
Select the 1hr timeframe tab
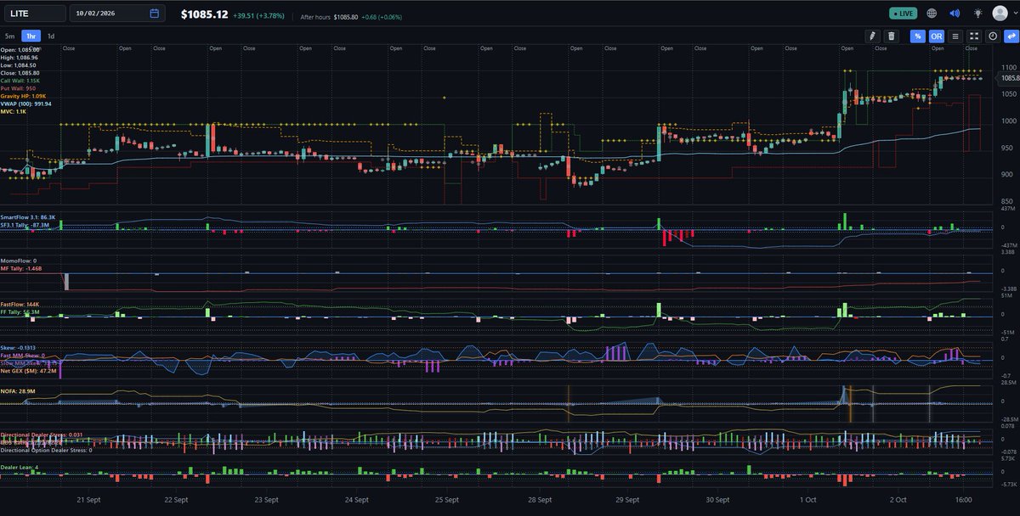[31, 36]
